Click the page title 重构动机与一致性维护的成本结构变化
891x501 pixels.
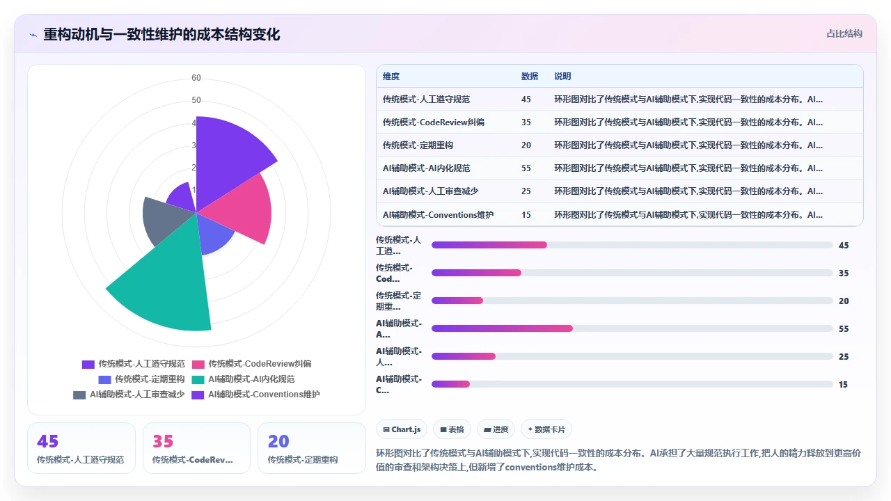click(x=161, y=34)
